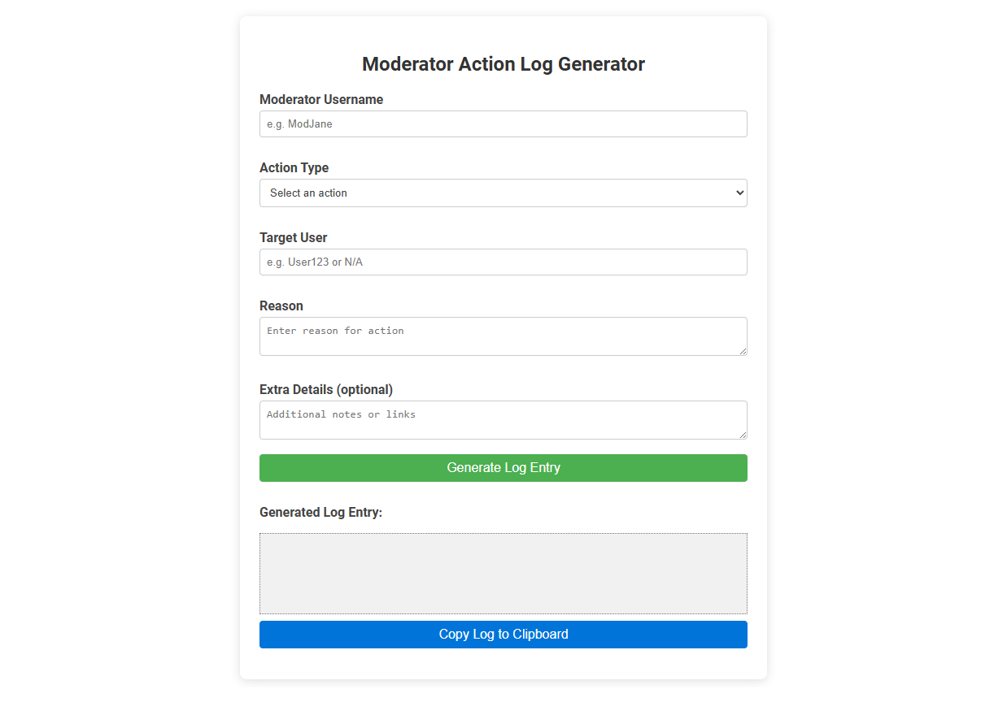Click the 'e.g. ModJane' placeholder field

click(x=503, y=123)
